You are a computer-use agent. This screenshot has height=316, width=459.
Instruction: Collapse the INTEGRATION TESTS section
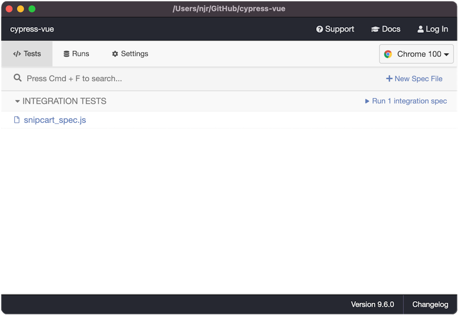pos(61,101)
